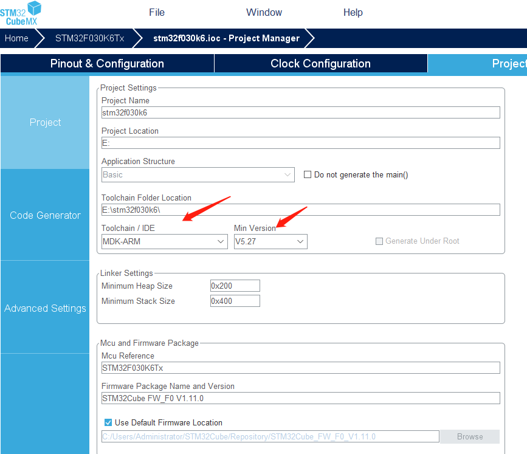Viewport: 527px width, 454px height.
Task: Open the Advanced Settings section
Action: click(x=45, y=308)
